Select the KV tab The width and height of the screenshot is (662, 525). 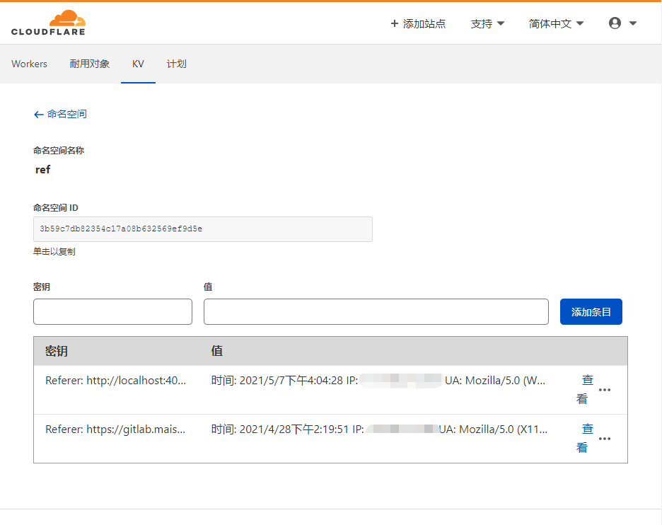coord(138,64)
